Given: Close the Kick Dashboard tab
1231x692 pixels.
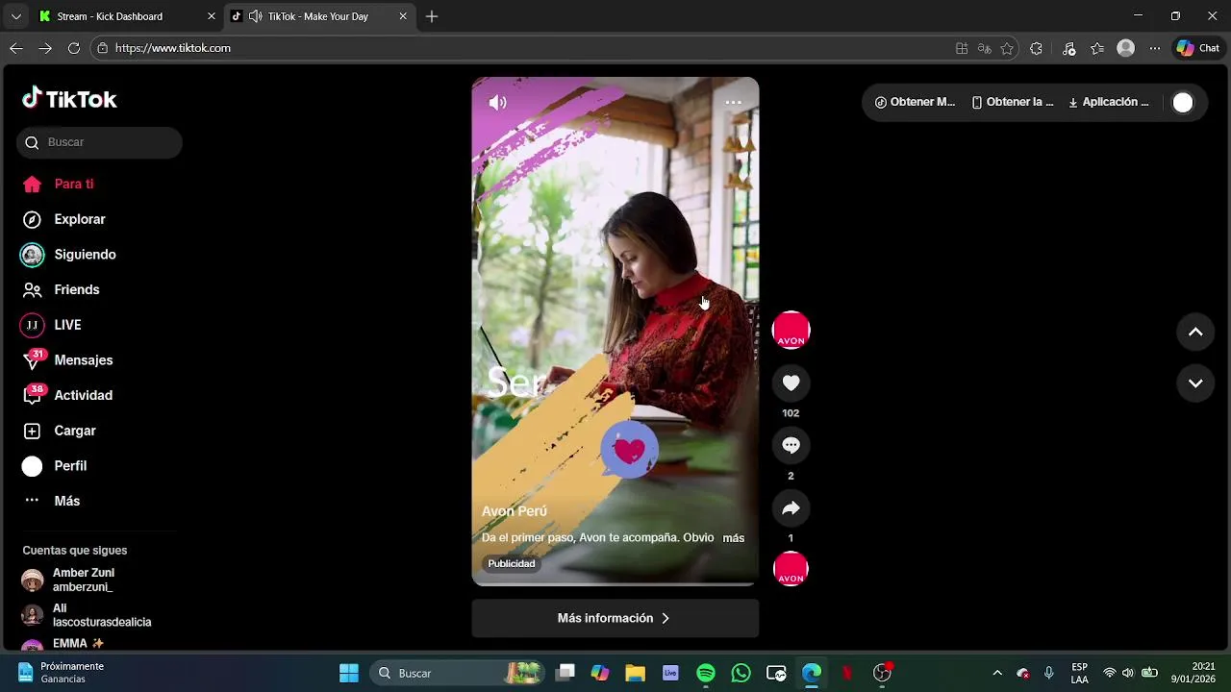Looking at the screenshot, I should [212, 16].
